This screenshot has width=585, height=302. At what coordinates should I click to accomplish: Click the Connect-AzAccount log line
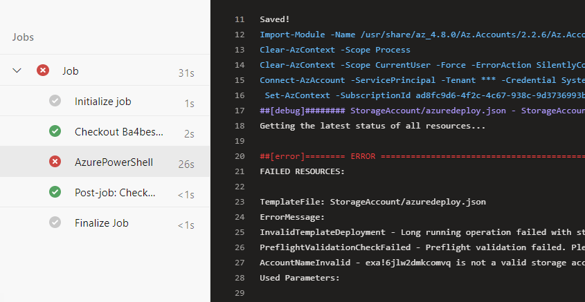click(422, 80)
